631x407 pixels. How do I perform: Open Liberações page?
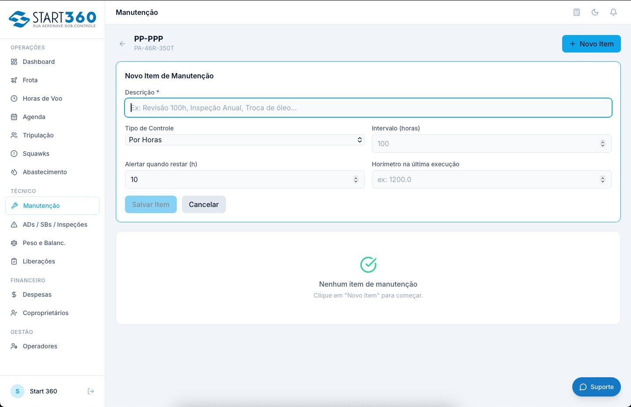tap(52, 261)
